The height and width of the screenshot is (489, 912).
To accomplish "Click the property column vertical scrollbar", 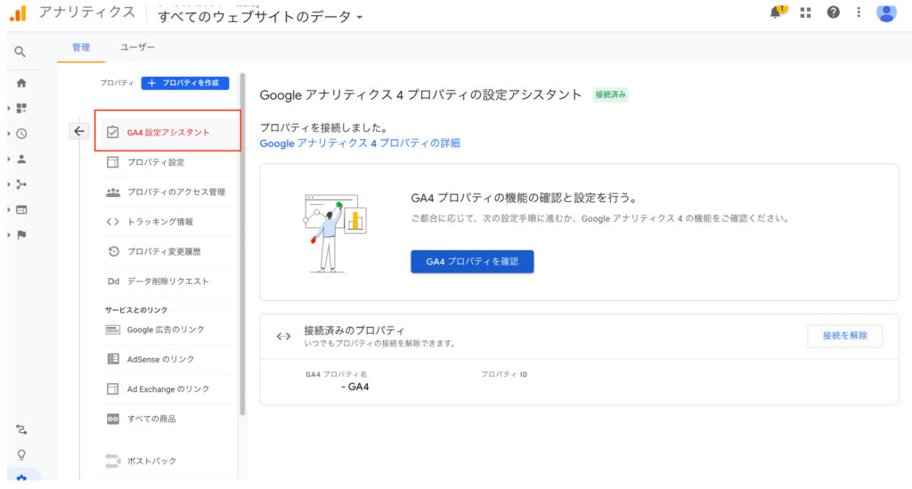I will (x=241, y=267).
